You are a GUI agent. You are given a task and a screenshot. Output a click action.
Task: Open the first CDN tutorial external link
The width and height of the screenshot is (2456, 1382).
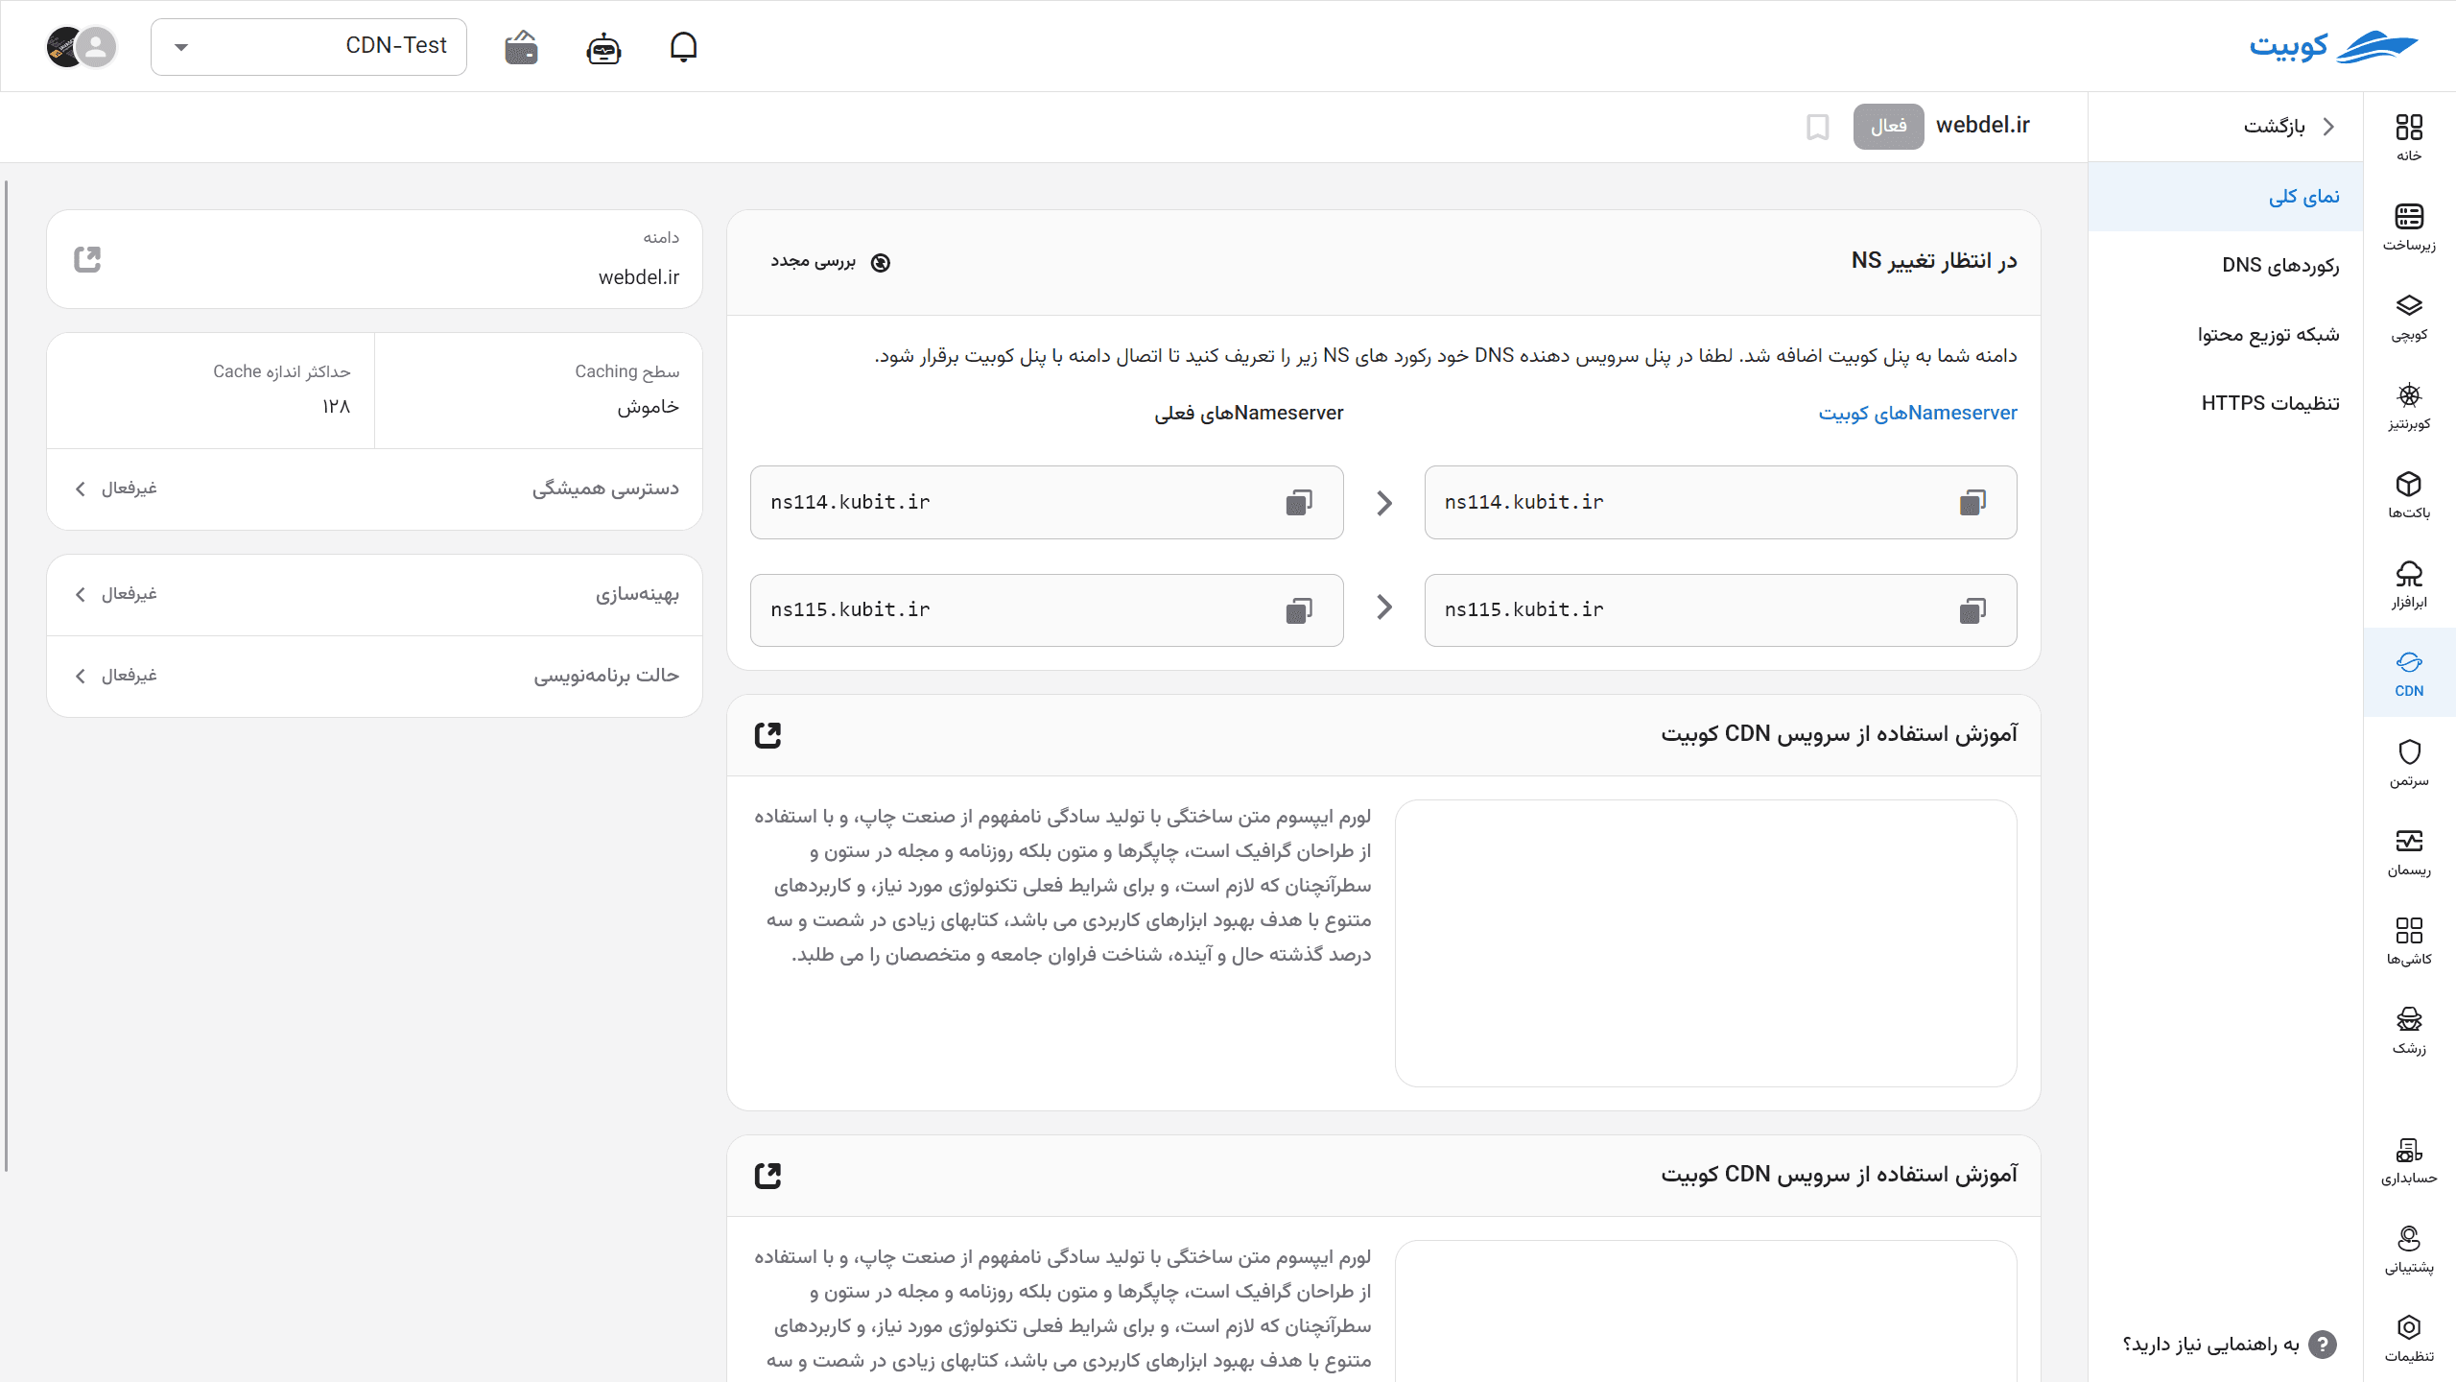pos(767,735)
